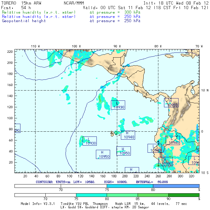Click the 'H 10940' high marker box
Viewport: 210px width, 210px height.
(128, 135)
